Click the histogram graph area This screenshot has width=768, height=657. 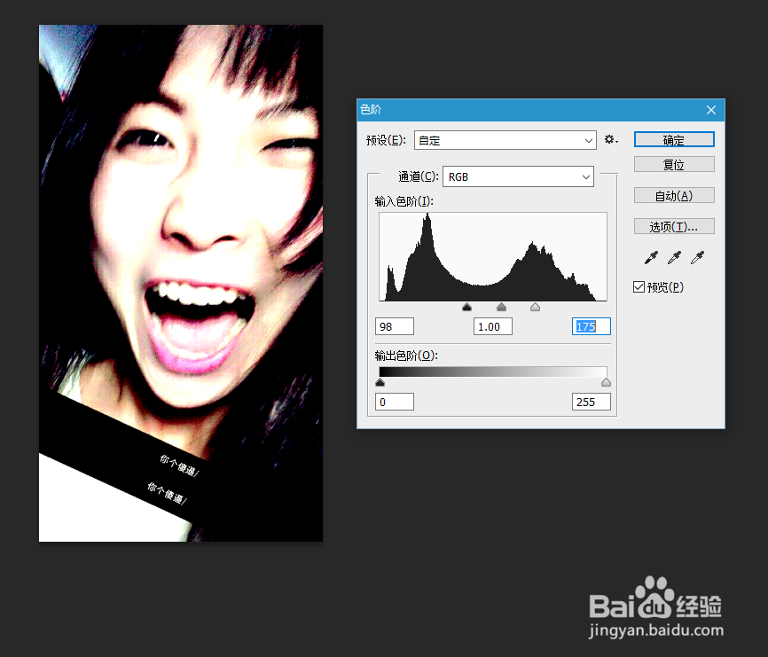(493, 256)
